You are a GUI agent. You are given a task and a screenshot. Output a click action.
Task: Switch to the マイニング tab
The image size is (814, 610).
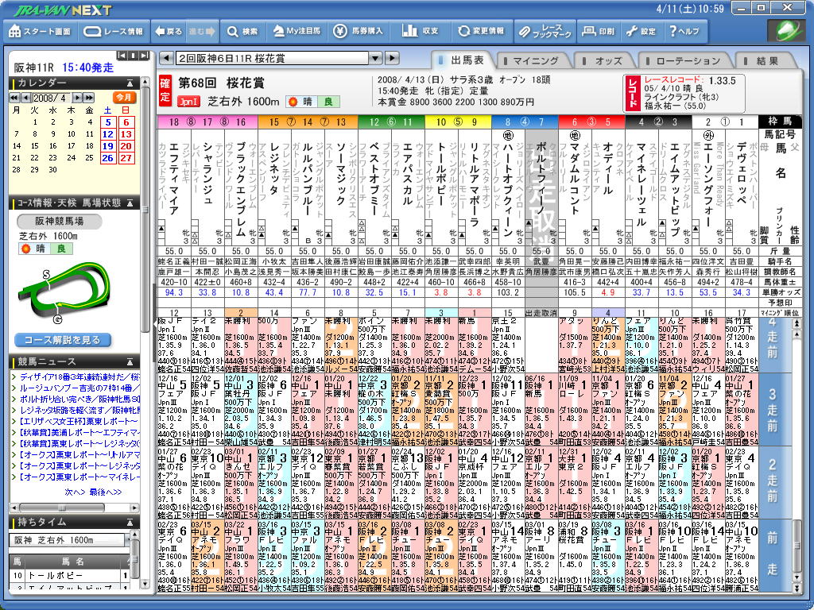click(534, 61)
